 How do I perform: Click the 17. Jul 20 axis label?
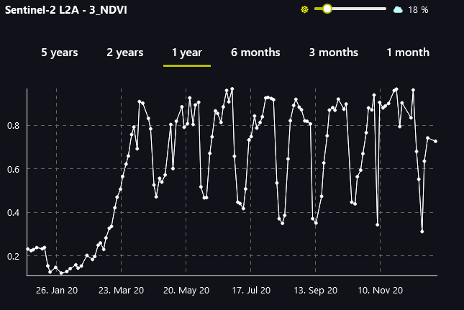pos(251,290)
